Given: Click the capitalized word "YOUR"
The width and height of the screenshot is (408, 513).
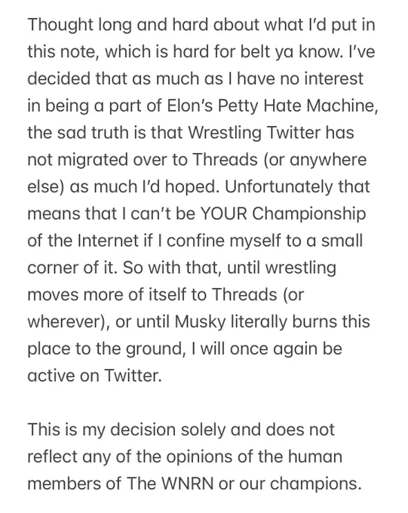Looking at the screenshot, I should click(x=224, y=214).
